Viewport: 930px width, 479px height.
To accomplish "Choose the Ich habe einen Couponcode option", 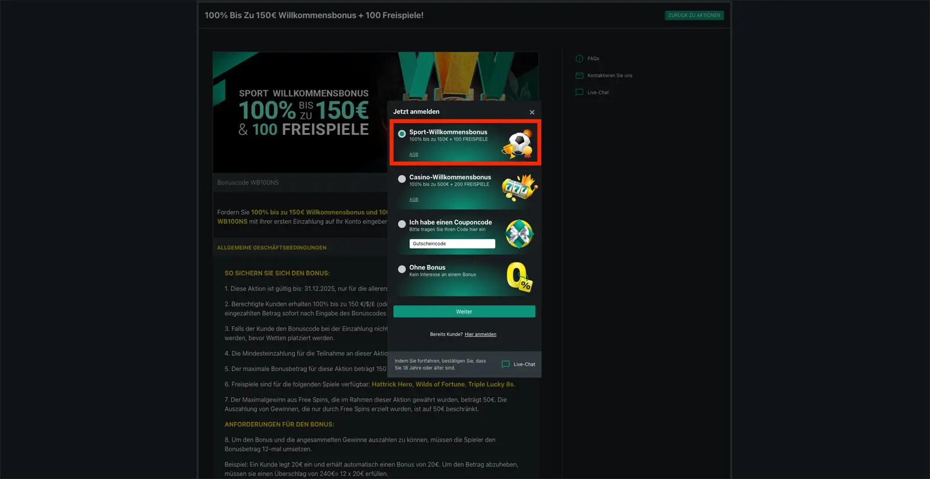I will [402, 224].
